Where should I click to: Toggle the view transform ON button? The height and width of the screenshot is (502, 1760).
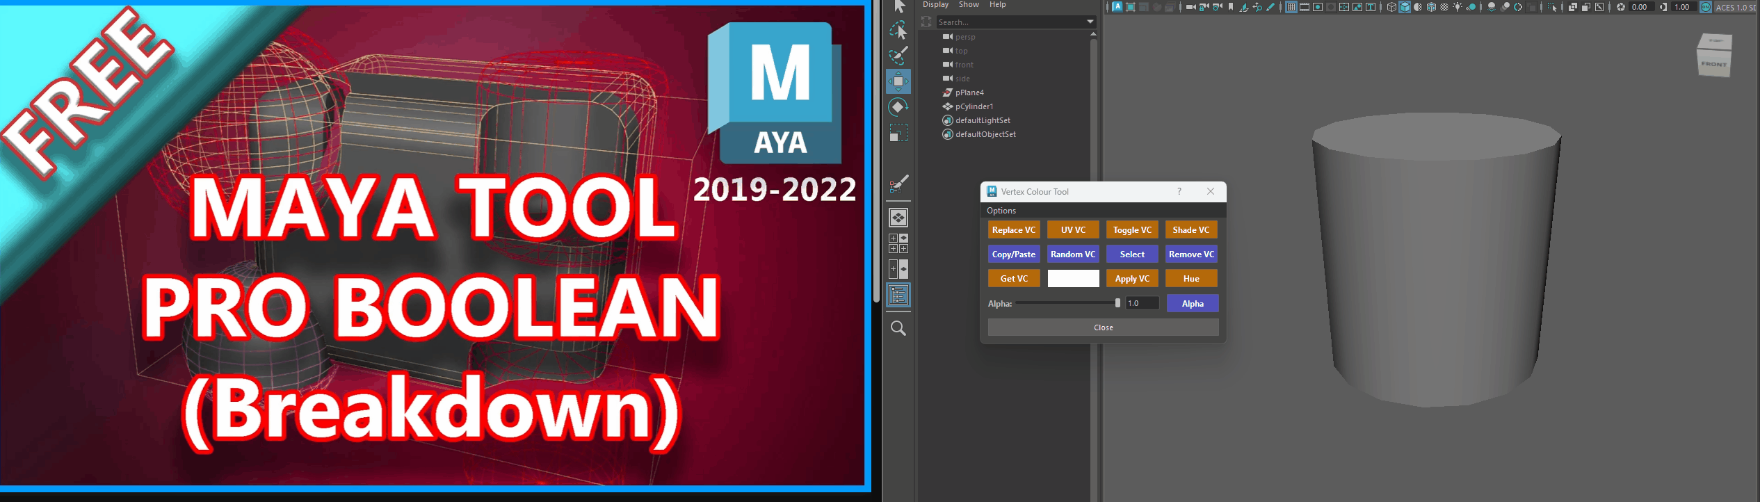1706,7
